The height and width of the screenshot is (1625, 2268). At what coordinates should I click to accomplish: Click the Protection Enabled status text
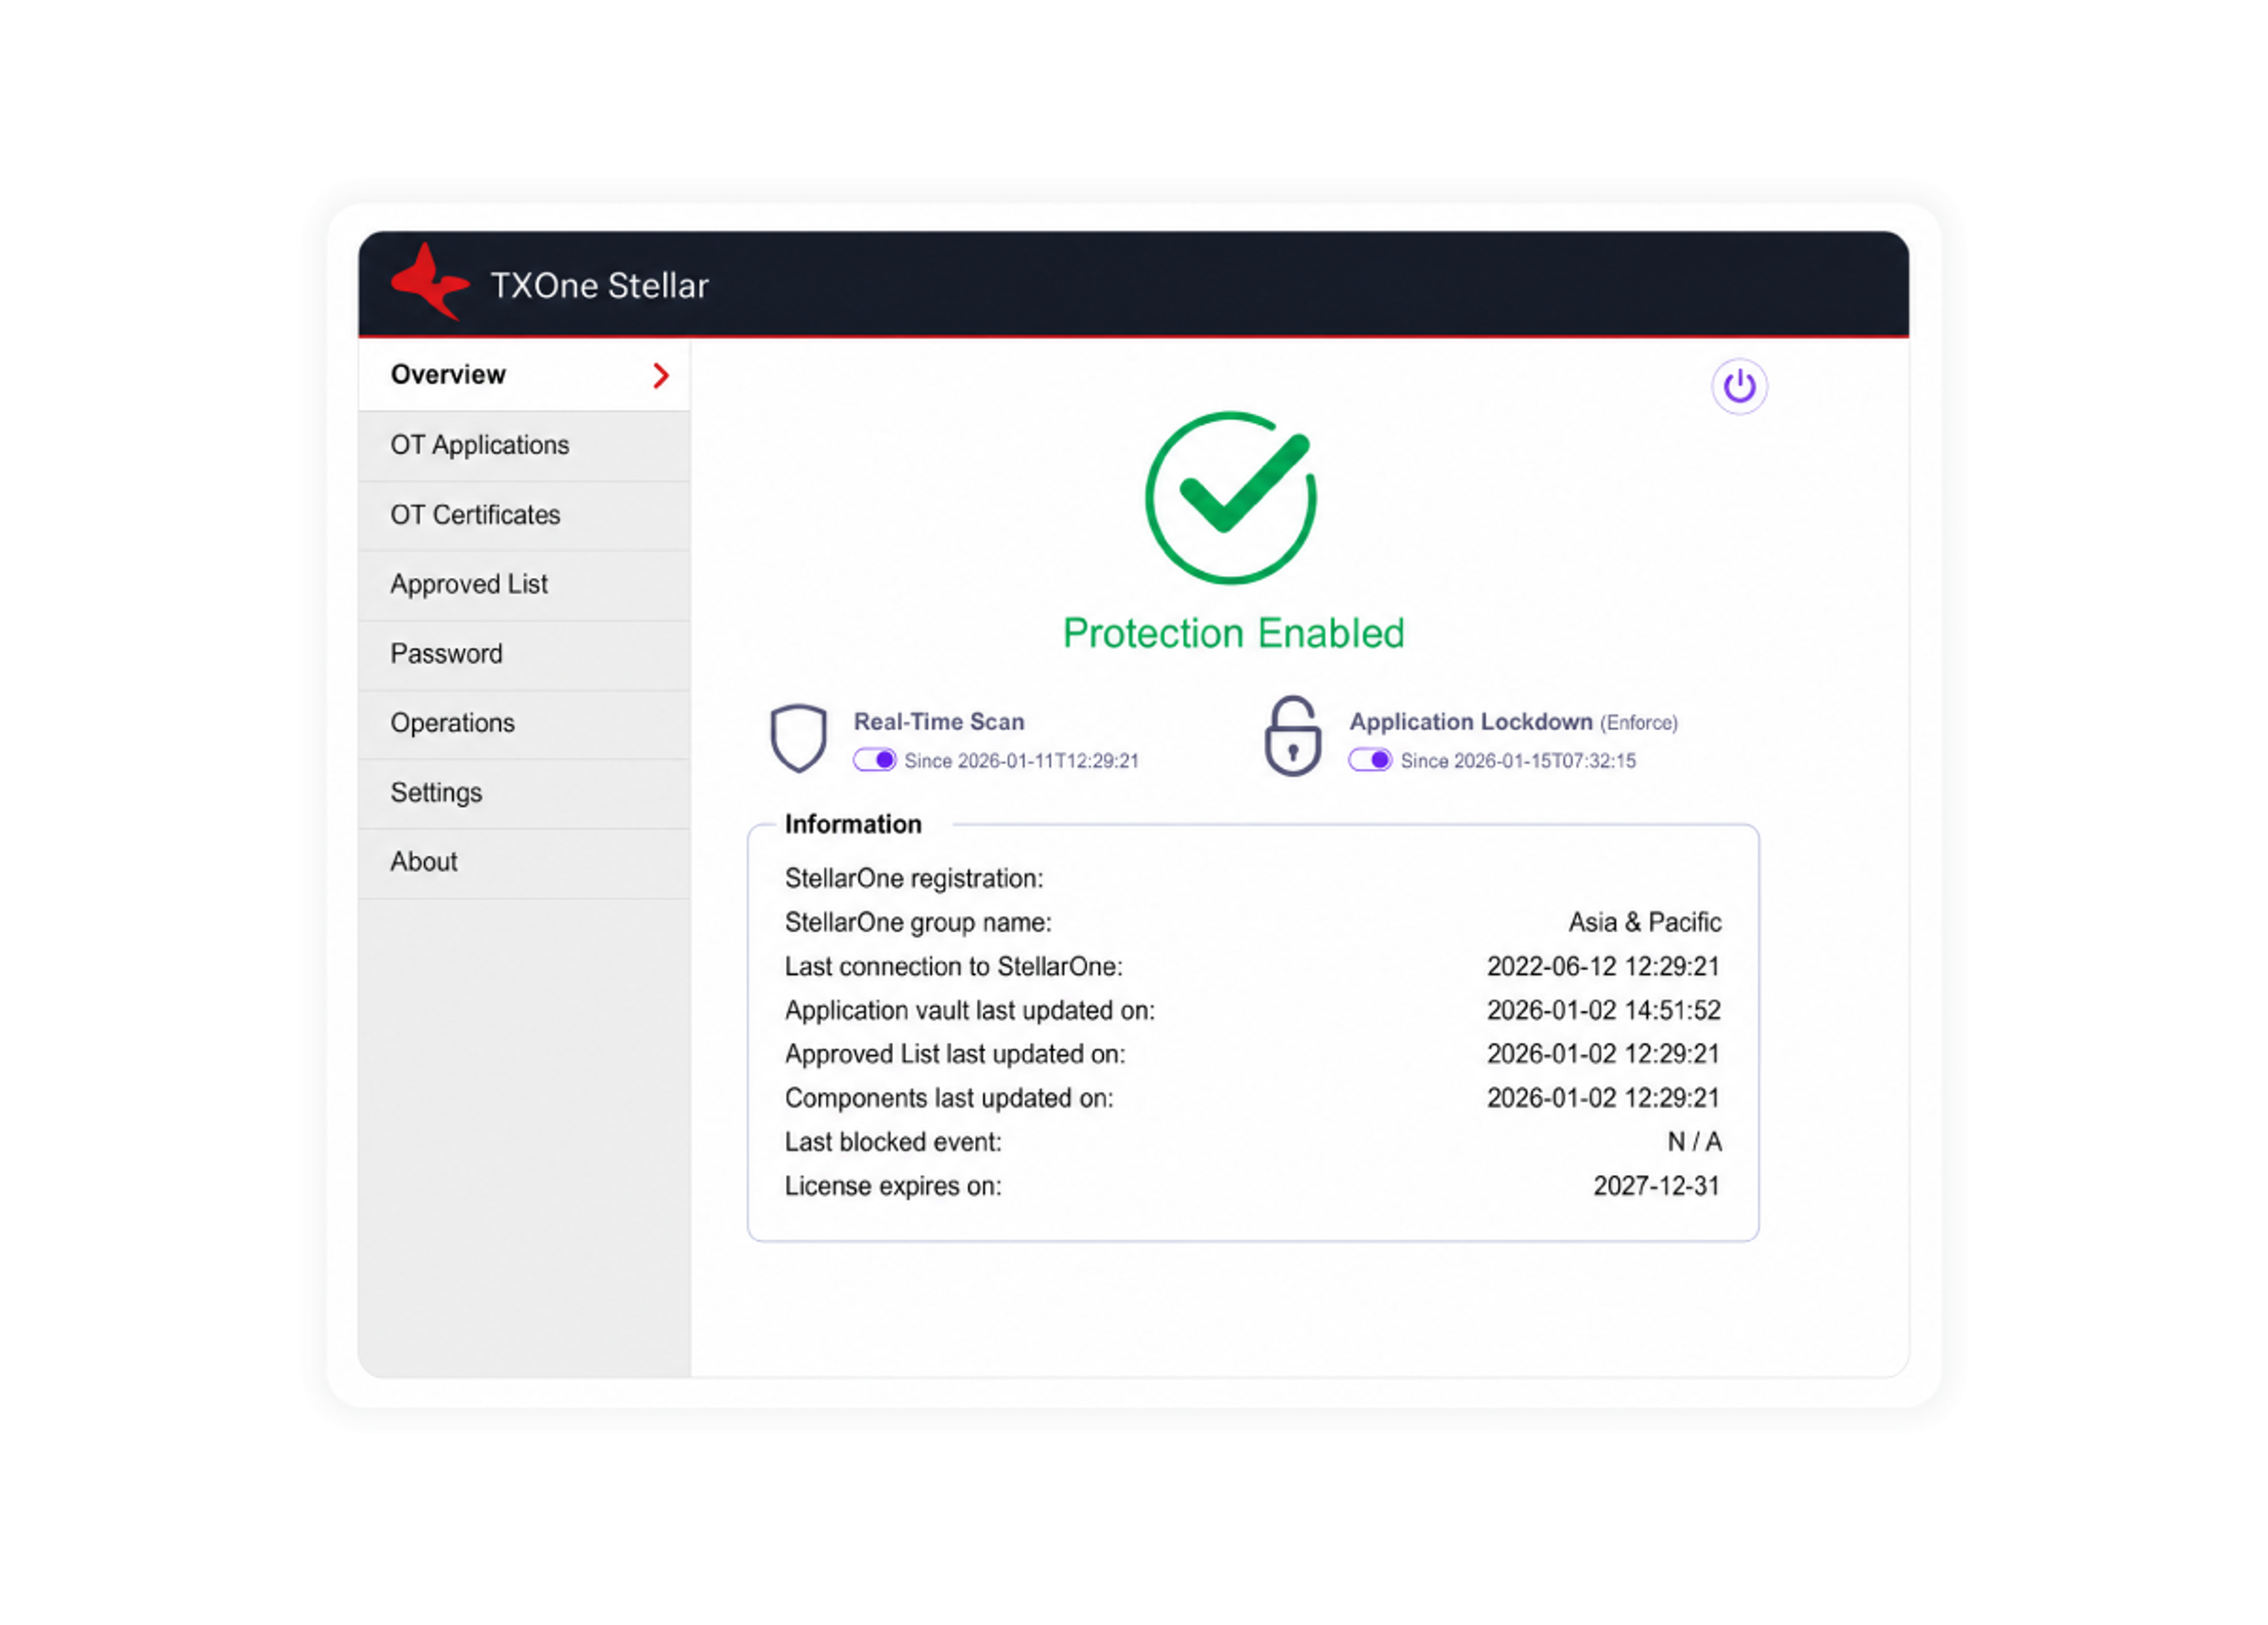coord(1233,633)
